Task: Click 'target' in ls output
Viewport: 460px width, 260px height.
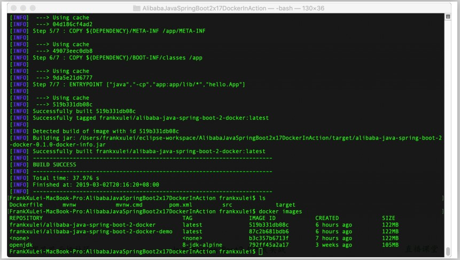Action: (x=285, y=205)
